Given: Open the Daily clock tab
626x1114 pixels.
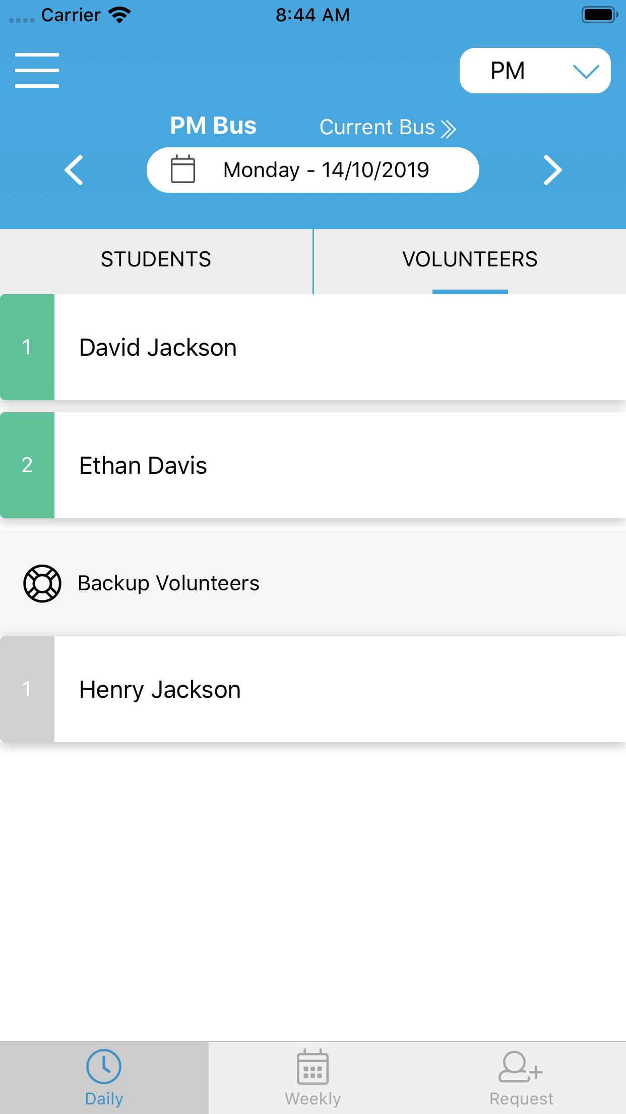Looking at the screenshot, I should (x=104, y=1078).
